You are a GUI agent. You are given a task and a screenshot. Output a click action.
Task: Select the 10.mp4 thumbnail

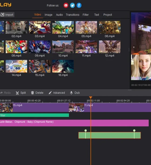[63, 47]
